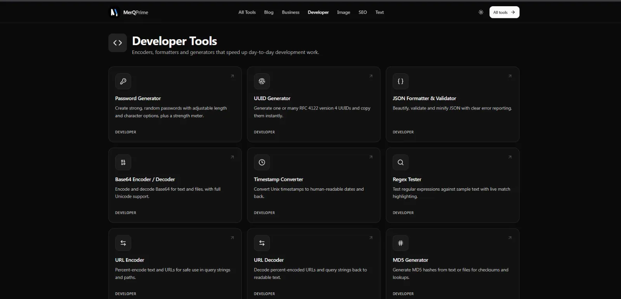
Task: Click 'Generate one or many RFC 4122' description
Action: click(312, 112)
